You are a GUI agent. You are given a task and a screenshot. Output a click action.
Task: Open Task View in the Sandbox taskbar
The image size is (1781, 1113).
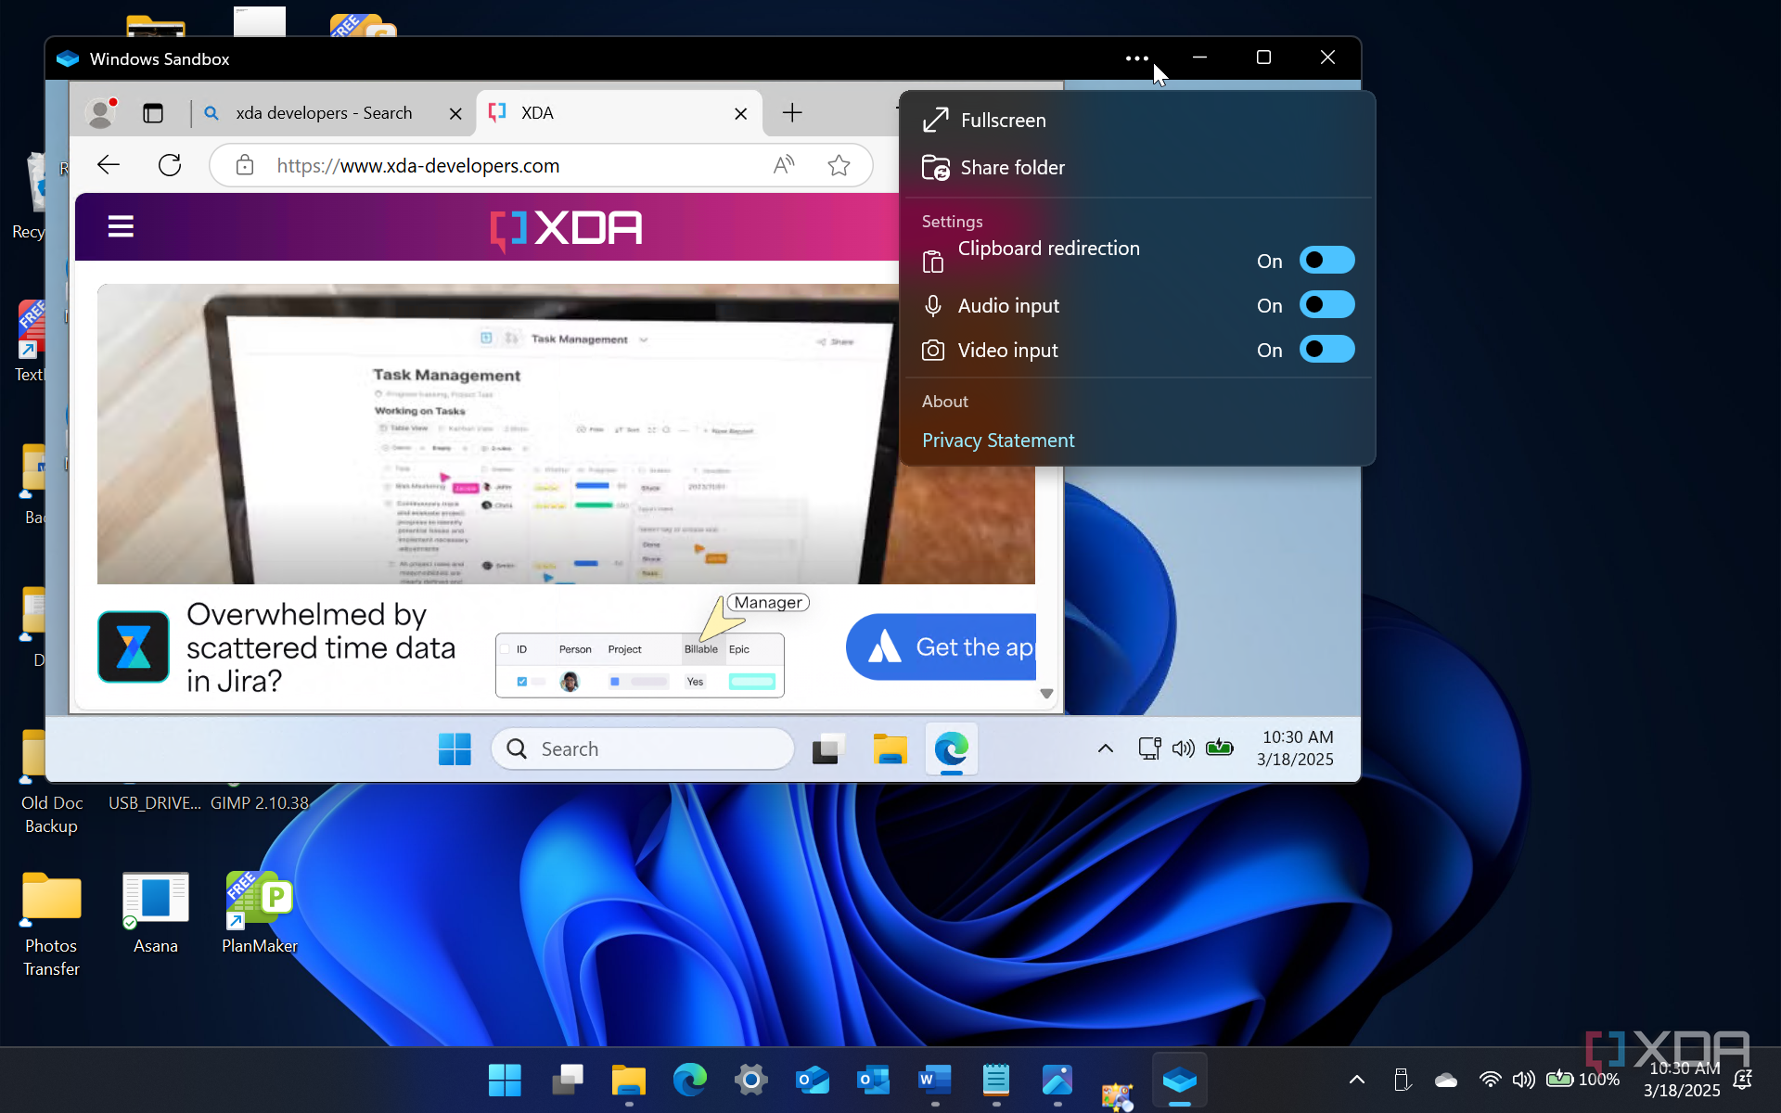pos(828,748)
